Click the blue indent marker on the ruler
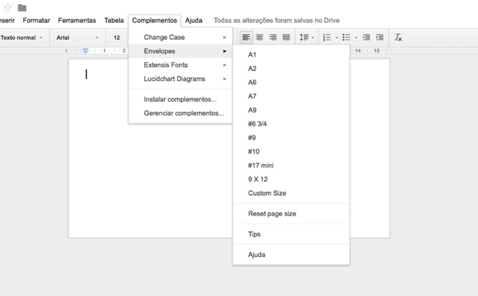This screenshot has height=296, width=478. (85, 50)
